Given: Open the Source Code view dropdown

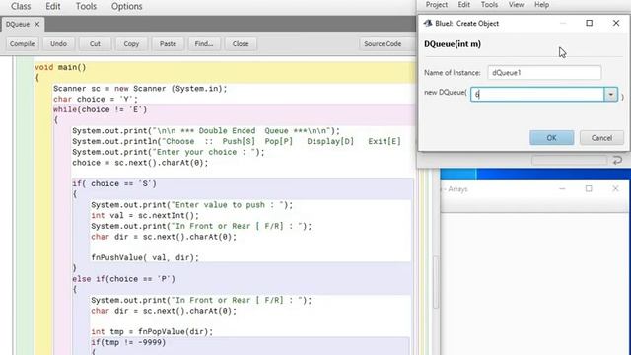Looking at the screenshot, I should point(386,43).
